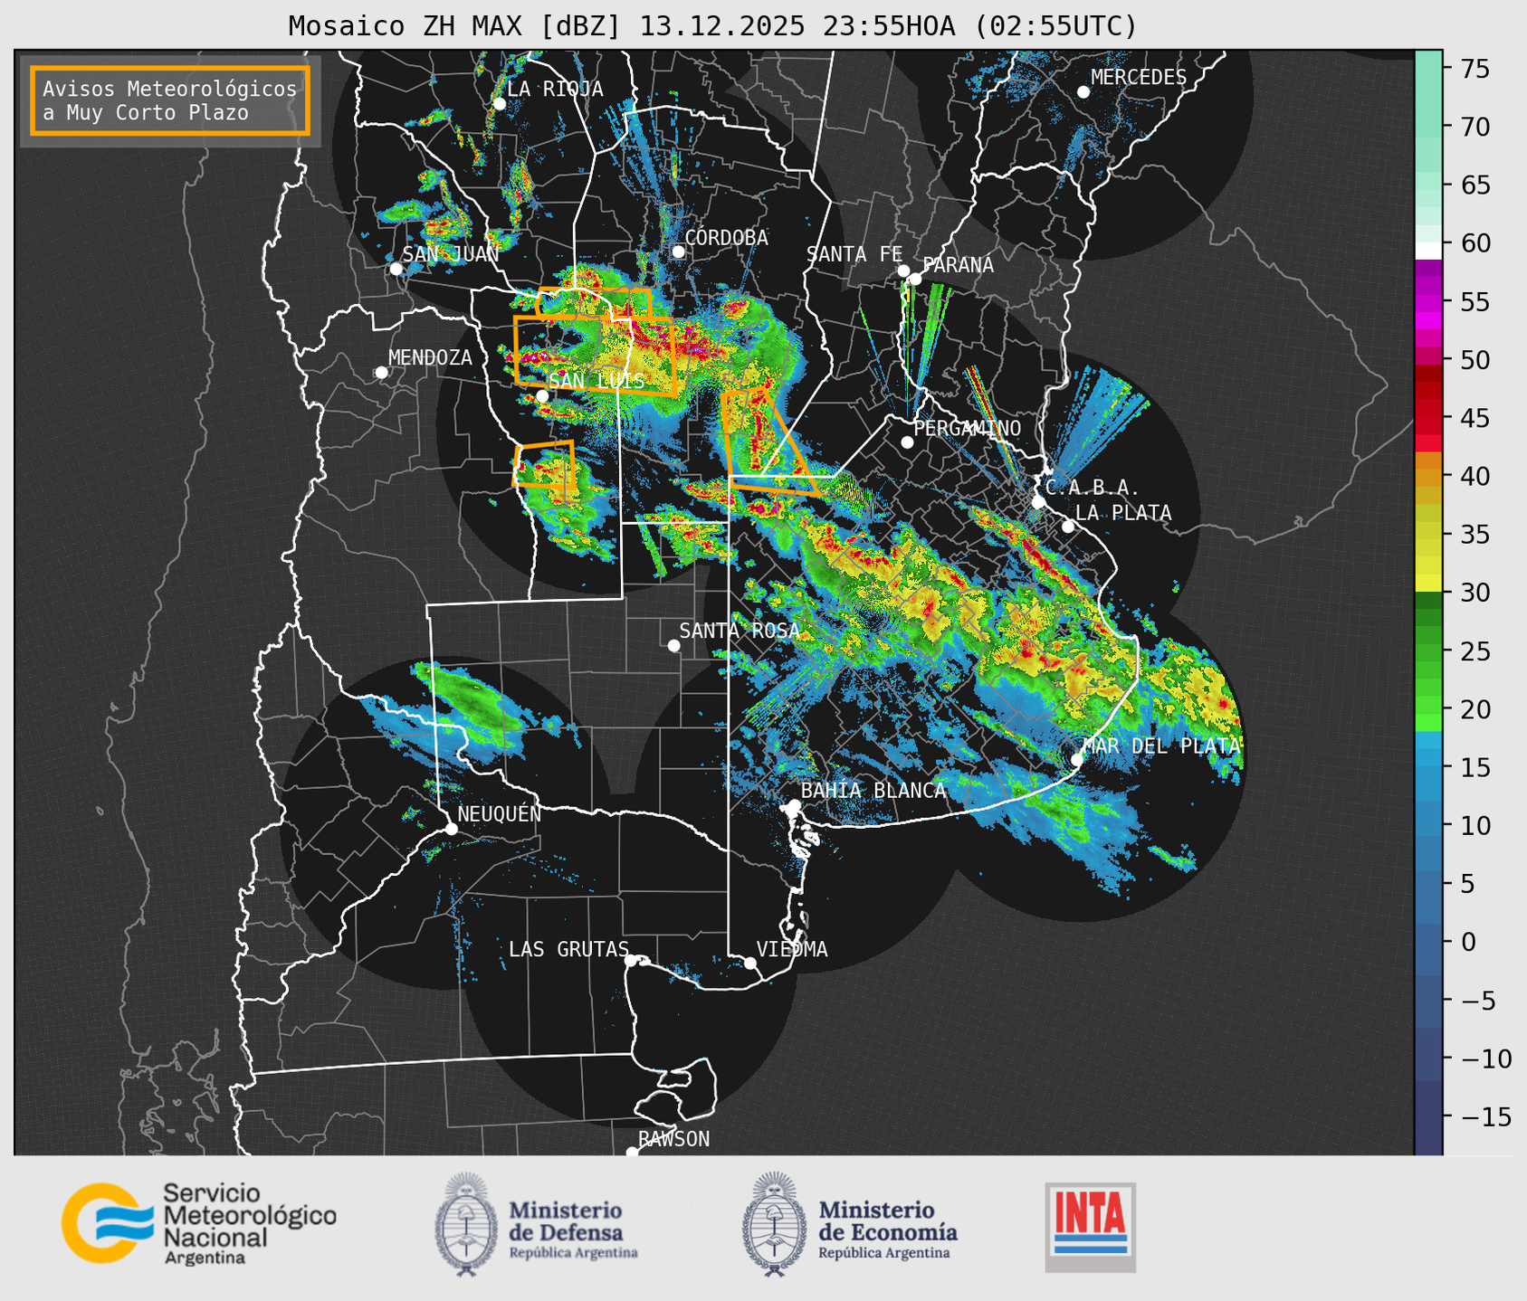This screenshot has width=1527, height=1301.
Task: Select the SANTA ROSA city dot
Action: 673,645
